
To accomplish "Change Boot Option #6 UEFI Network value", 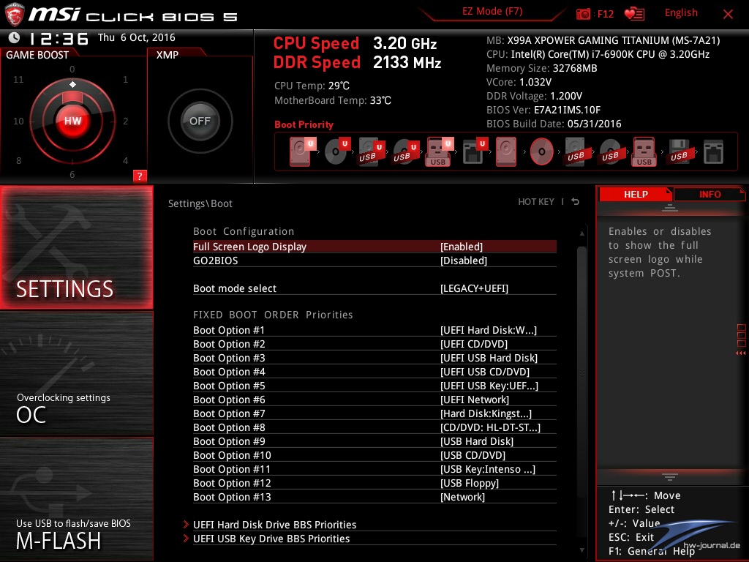I will [x=474, y=399].
